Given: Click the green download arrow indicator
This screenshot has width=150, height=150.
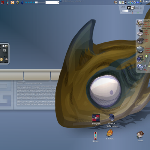Looking at the screenshot, I should click(x=146, y=56).
